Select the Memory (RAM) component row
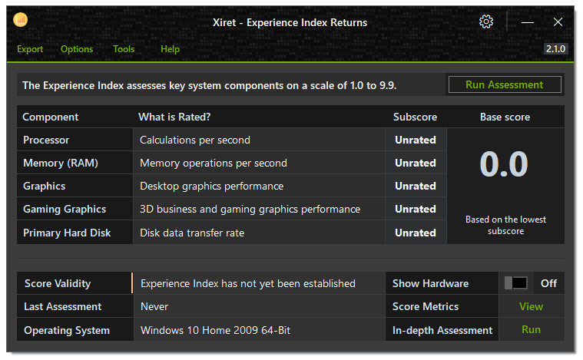 click(x=232, y=163)
